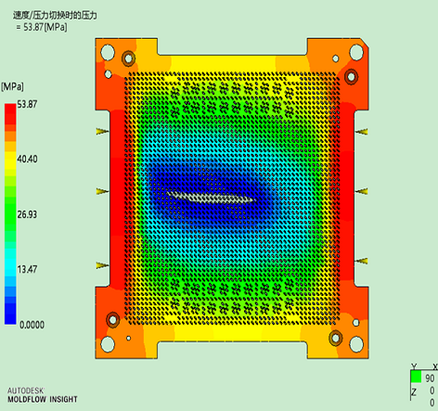Click the 0.0000 minimum legend value
The height and width of the screenshot is (411, 438).
[x=32, y=325]
